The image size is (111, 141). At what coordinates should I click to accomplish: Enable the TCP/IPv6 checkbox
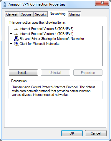click(x=11, y=29)
